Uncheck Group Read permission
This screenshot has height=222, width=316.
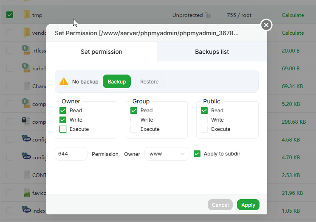click(x=134, y=111)
